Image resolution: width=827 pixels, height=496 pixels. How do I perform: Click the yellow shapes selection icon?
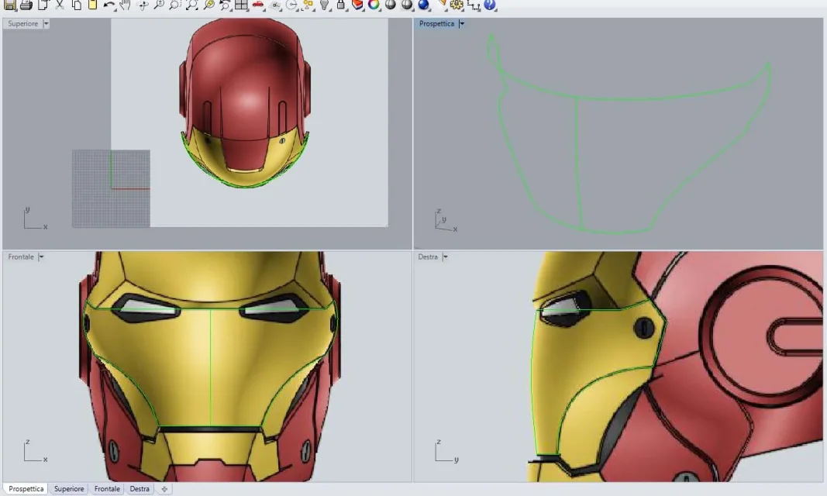click(x=308, y=5)
